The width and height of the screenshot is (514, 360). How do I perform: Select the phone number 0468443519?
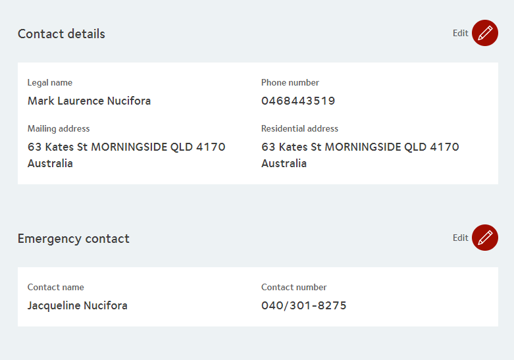coord(298,101)
